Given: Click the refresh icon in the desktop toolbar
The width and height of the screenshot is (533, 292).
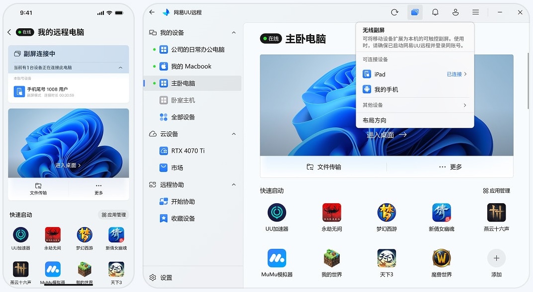Looking at the screenshot, I should pos(394,12).
